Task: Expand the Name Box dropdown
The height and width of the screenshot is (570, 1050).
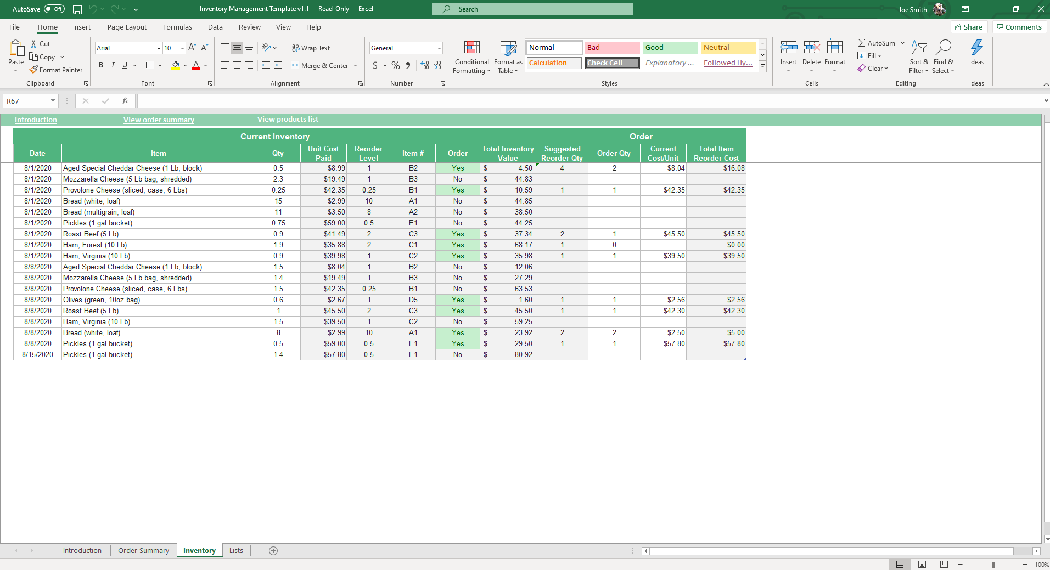Action: [53, 101]
